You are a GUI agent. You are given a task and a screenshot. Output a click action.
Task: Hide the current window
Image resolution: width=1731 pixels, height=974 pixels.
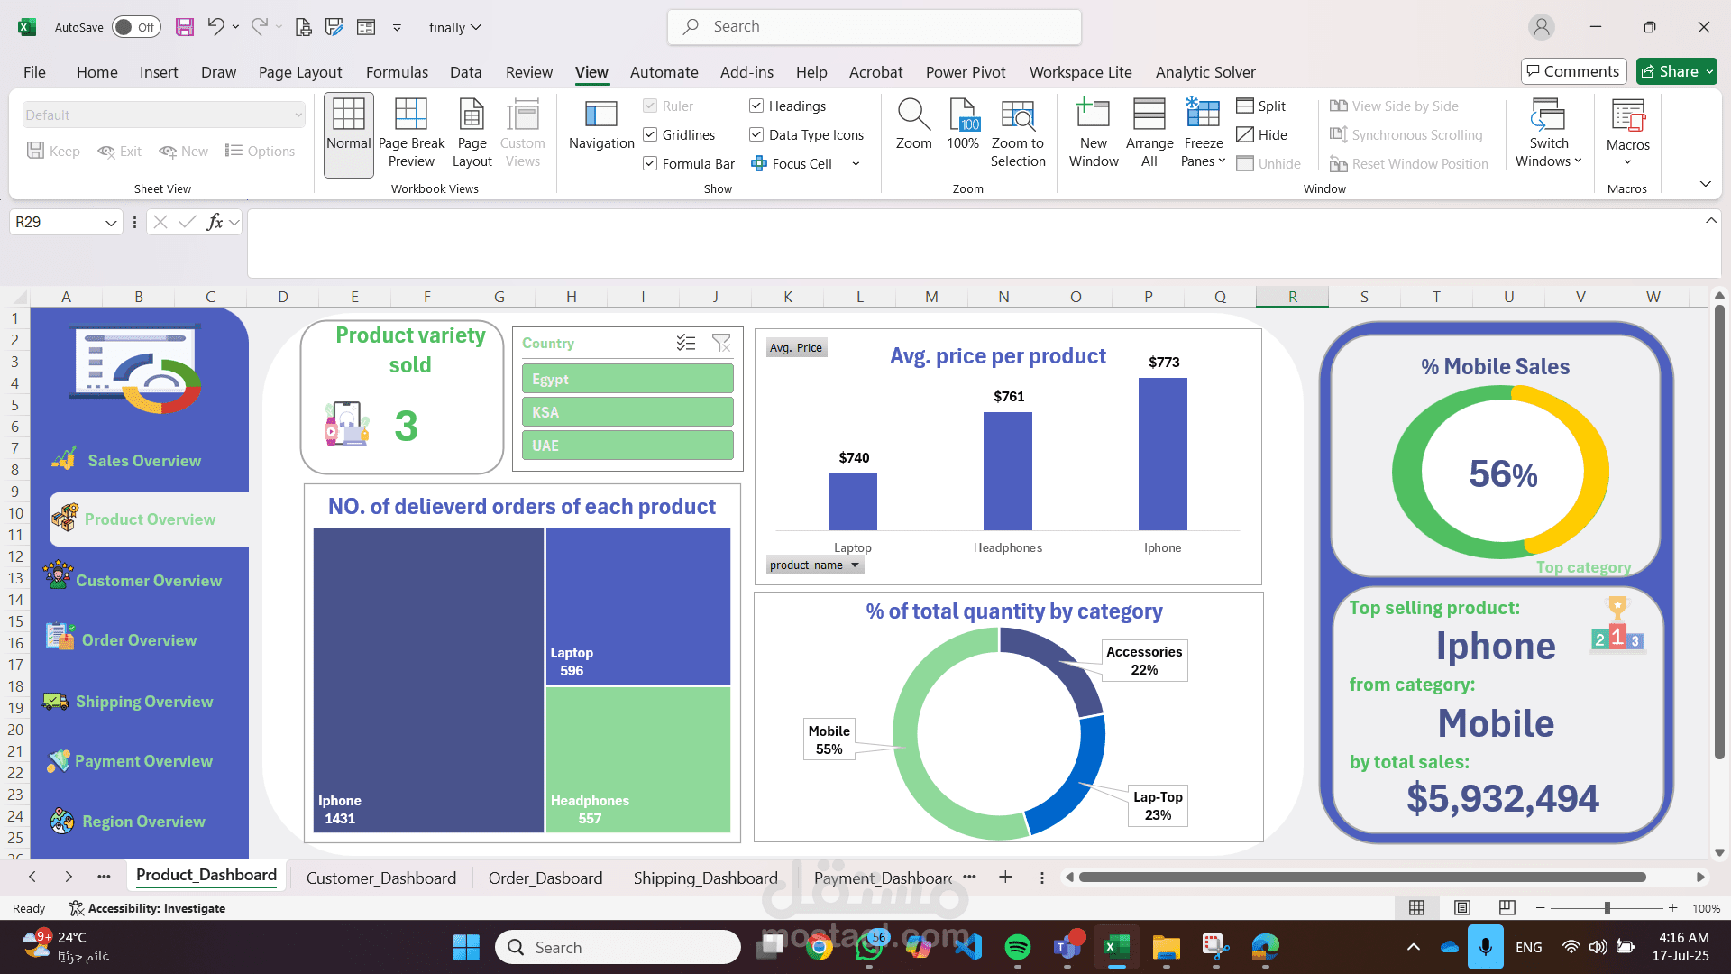[1262, 135]
